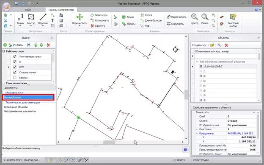Toggle the layer 0 checkbox
The image size is (264, 165).
tap(15, 62)
